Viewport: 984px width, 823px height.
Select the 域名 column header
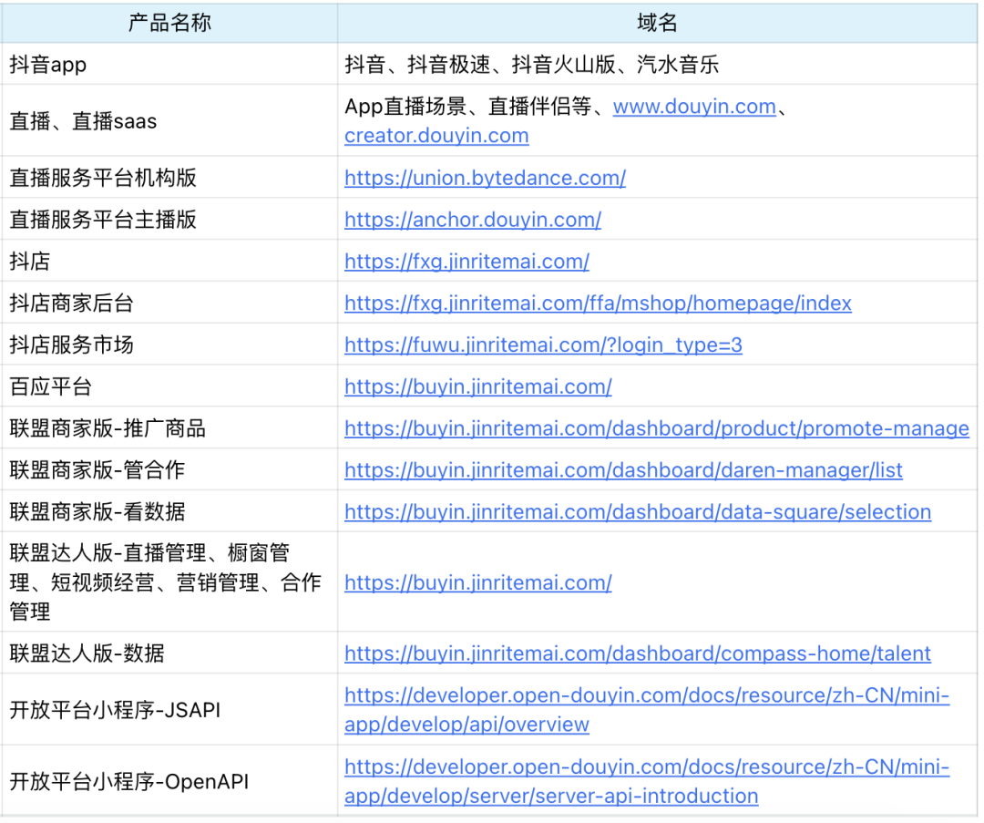657,23
